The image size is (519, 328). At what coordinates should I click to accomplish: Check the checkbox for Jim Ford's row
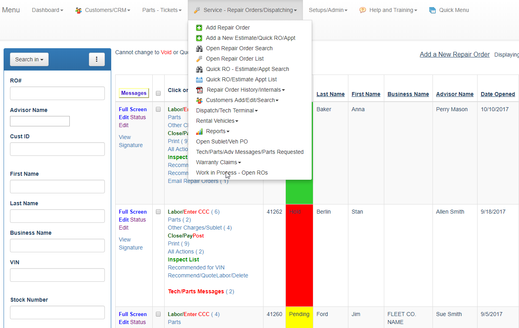[x=158, y=314]
